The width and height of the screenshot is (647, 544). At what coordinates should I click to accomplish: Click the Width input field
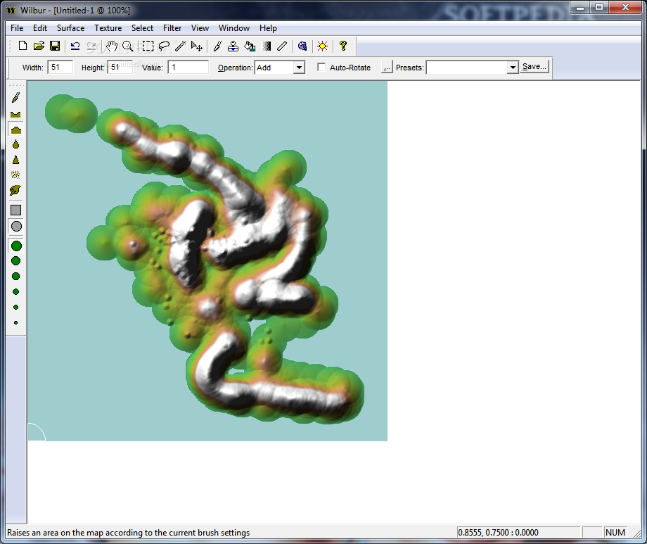point(60,67)
